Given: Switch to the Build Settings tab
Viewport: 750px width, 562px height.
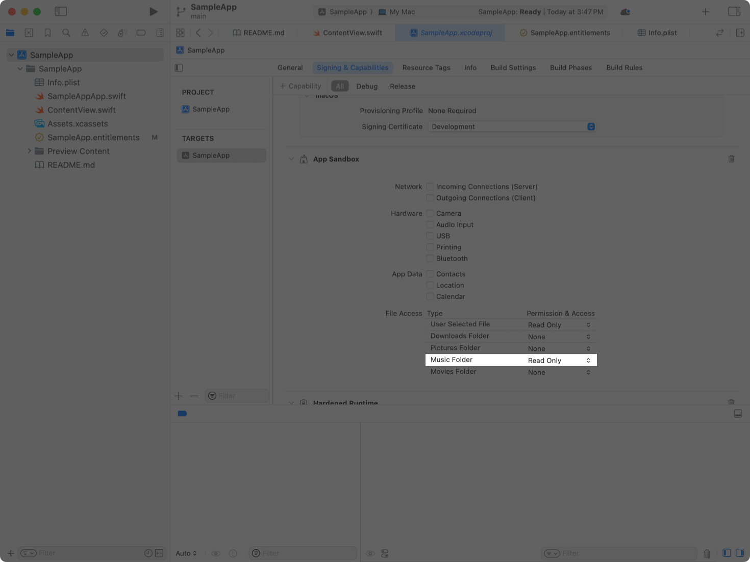Looking at the screenshot, I should click(x=513, y=68).
